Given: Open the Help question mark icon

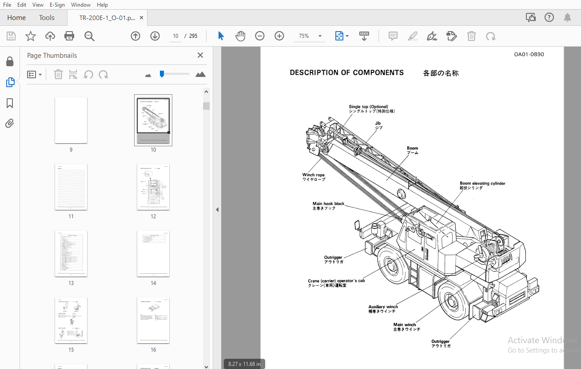Looking at the screenshot, I should (549, 17).
